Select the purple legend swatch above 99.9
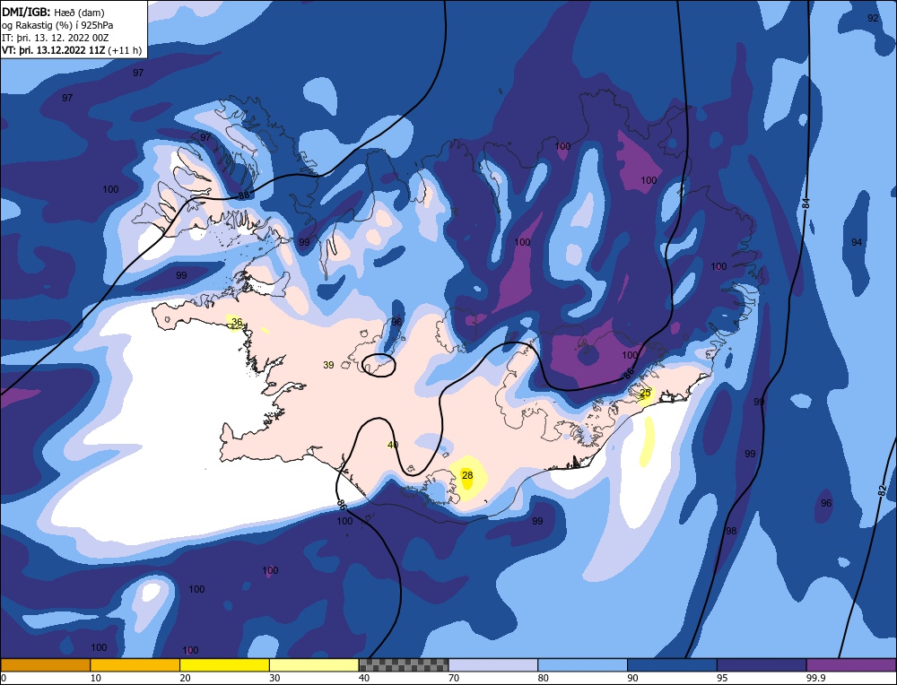This screenshot has width=897, height=685. (851, 665)
